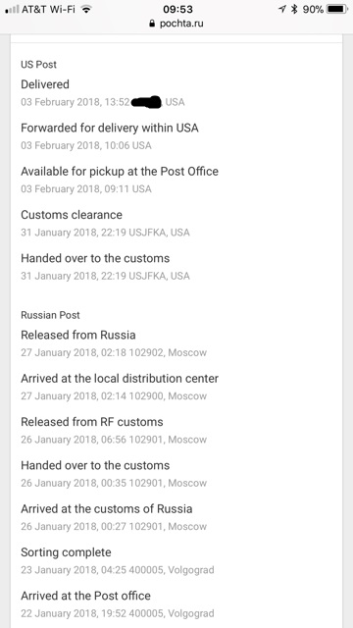Tap the 09:53 clock in status bar
The width and height of the screenshot is (353, 628).
177,9
